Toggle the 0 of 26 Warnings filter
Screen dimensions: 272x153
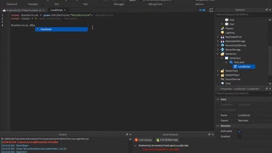coord(167,140)
